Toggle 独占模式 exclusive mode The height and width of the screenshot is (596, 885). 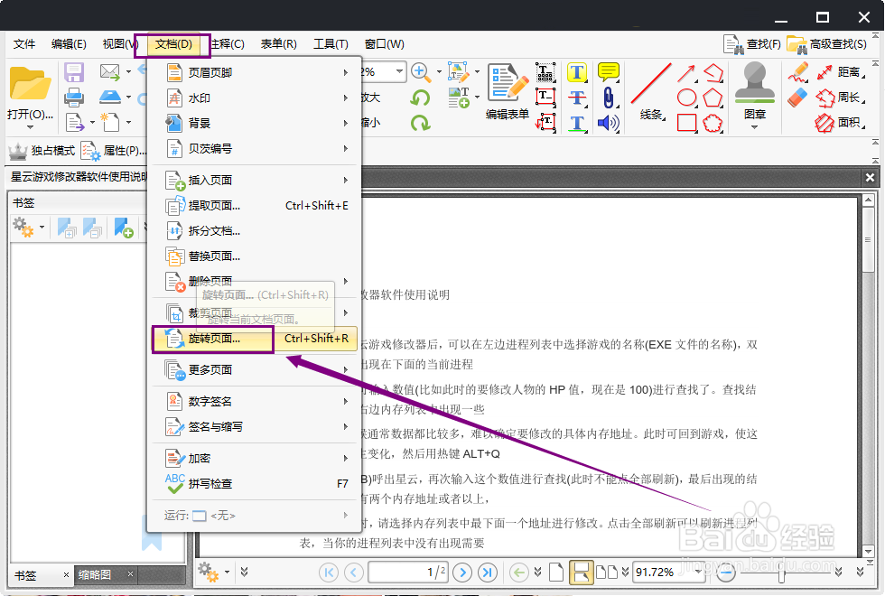[x=41, y=150]
